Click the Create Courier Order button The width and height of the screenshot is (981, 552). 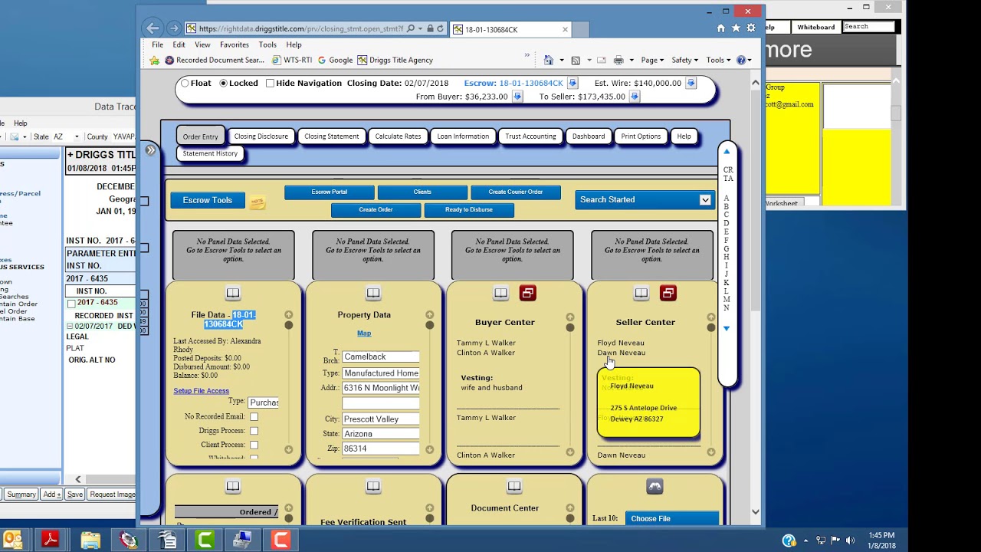click(516, 192)
